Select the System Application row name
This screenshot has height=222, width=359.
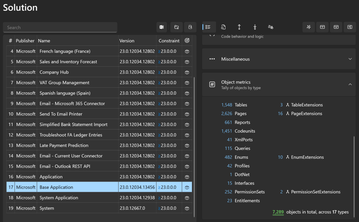click(59, 198)
